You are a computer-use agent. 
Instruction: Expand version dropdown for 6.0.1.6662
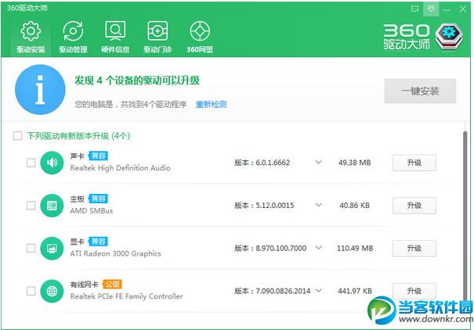click(318, 163)
